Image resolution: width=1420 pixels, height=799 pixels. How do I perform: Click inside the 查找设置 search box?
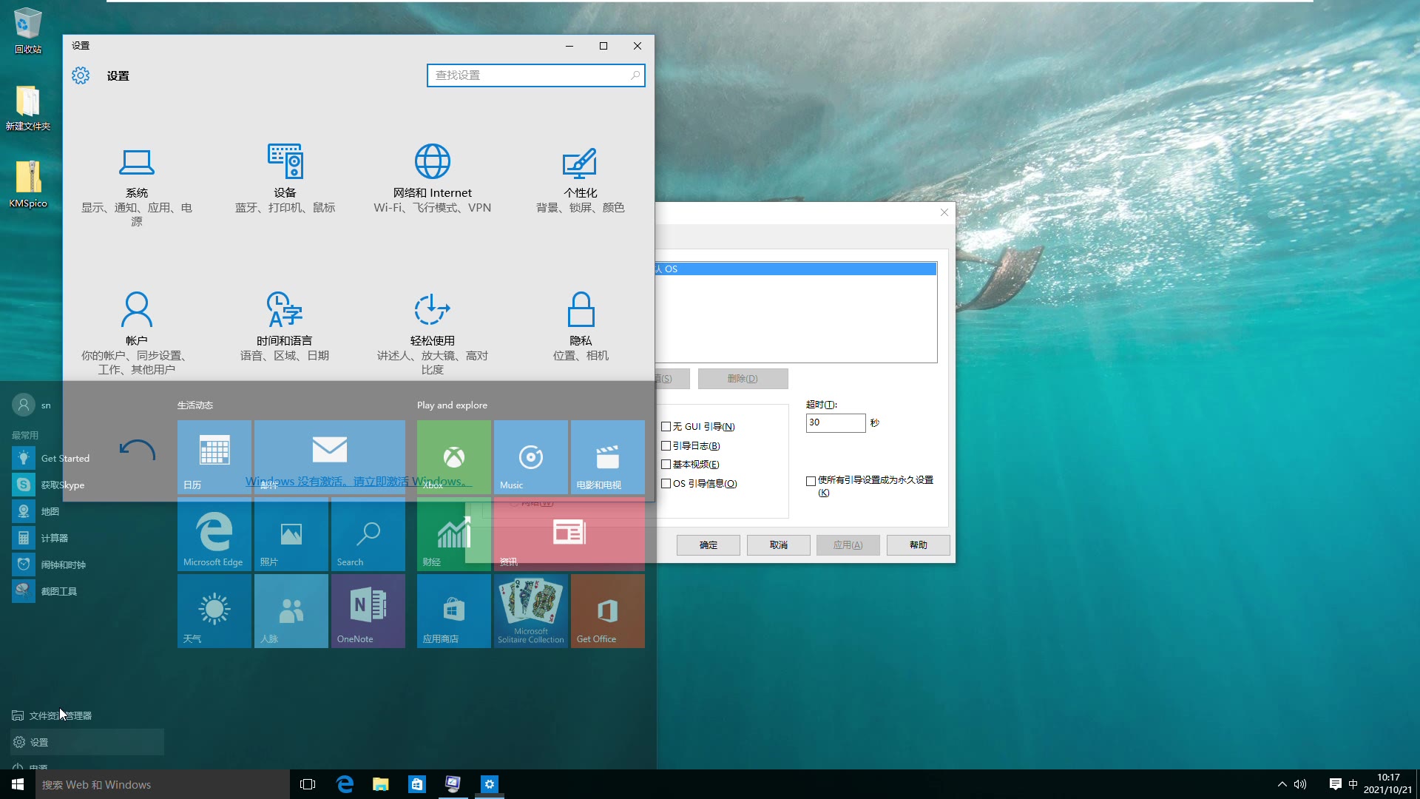tap(535, 75)
